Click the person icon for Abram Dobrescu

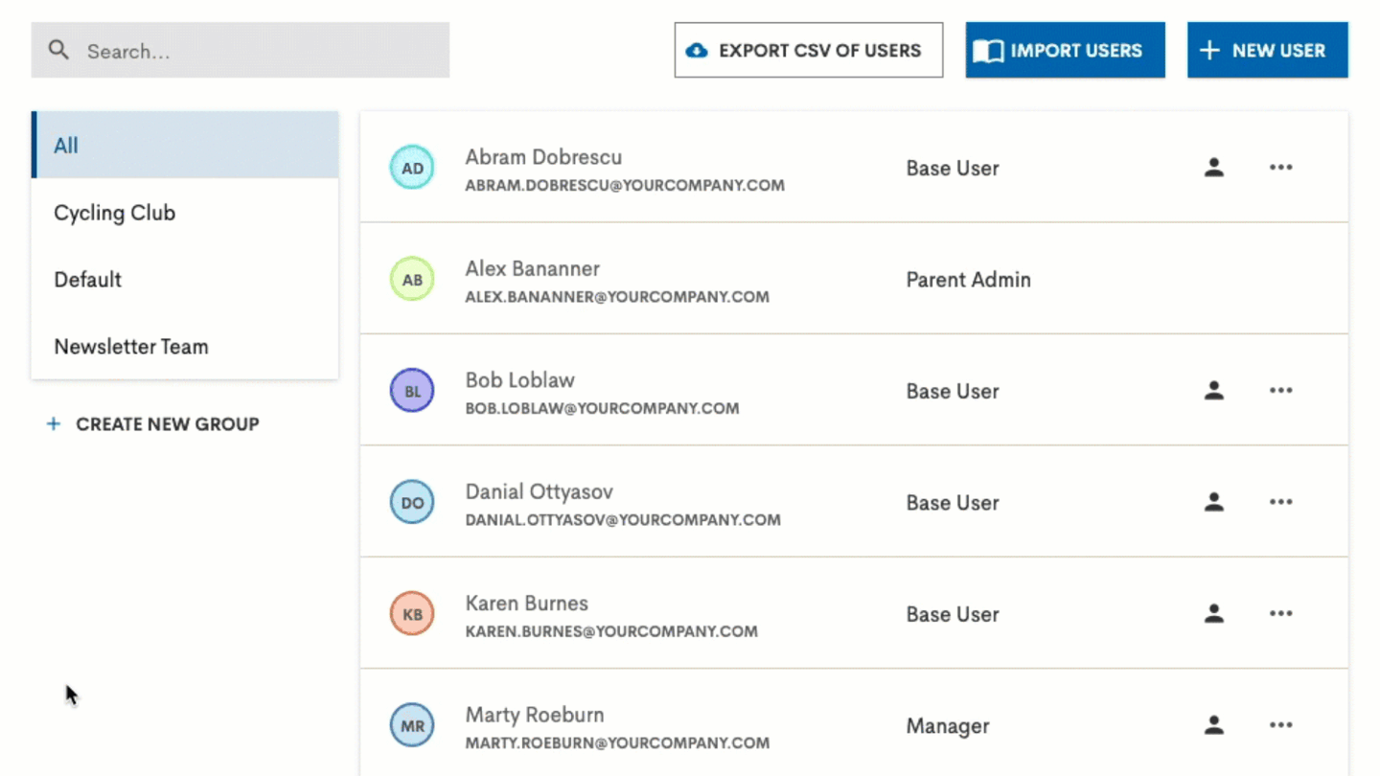coord(1214,168)
